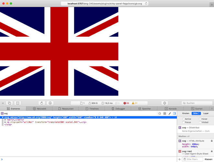Select the closing </svg> tag row

pyautogui.click(x=8, y=124)
